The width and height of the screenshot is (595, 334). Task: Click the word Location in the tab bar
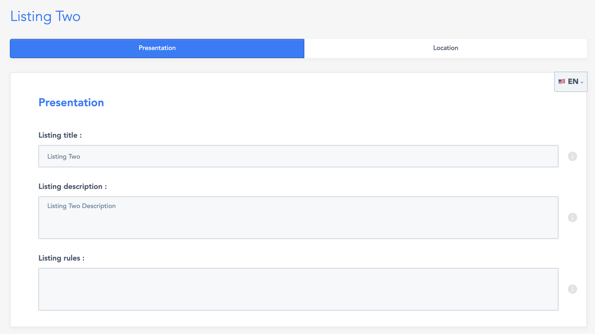445,48
